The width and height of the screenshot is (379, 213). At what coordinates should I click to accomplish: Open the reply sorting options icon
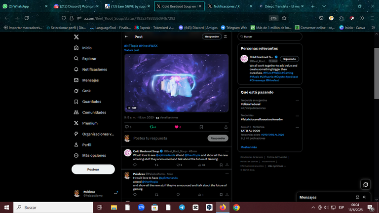coord(226,36)
